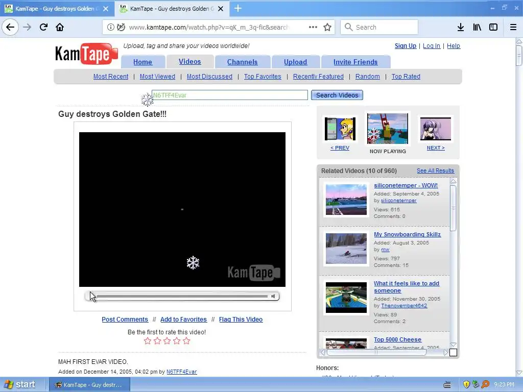Focus the KamTape video search field
523x392 pixels.
click(x=230, y=95)
